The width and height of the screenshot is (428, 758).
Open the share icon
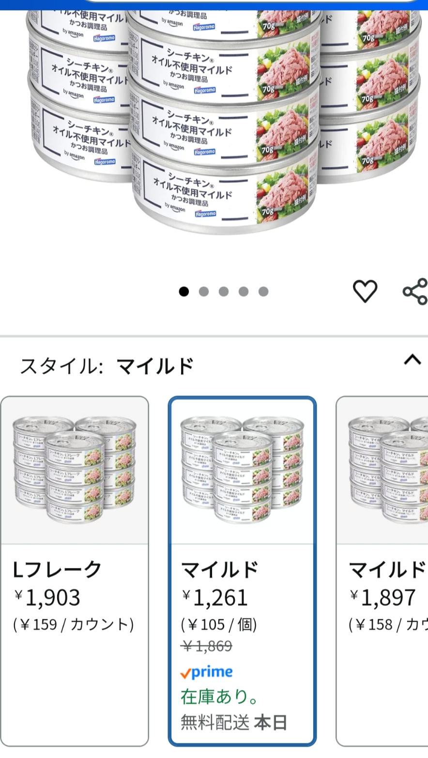coord(415,291)
